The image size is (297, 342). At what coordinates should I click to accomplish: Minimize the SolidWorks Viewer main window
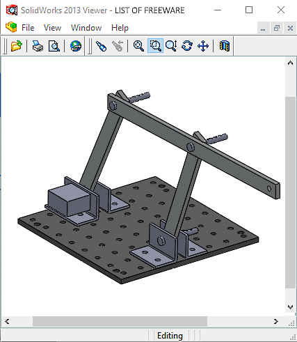pos(218,10)
